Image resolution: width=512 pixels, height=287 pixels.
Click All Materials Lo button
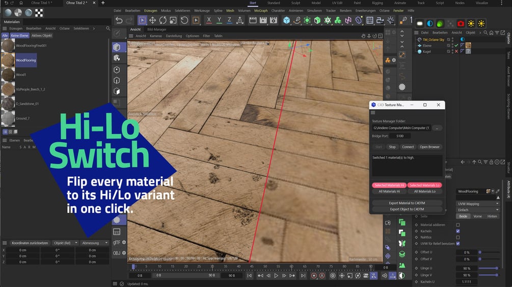pyautogui.click(x=425, y=192)
